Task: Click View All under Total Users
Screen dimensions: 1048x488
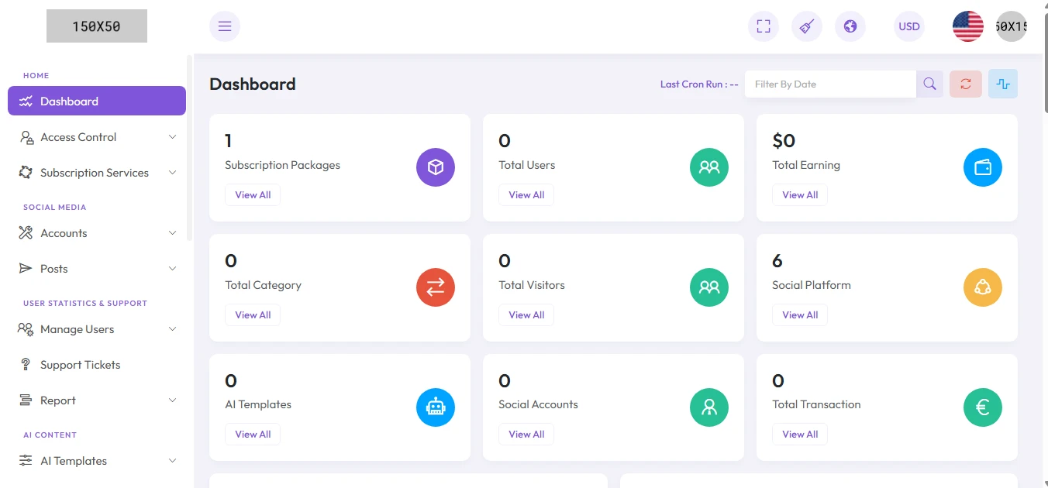Action: point(526,195)
